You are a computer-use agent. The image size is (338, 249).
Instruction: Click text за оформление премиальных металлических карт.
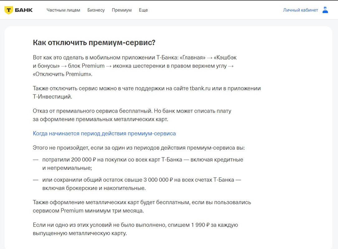point(100,119)
